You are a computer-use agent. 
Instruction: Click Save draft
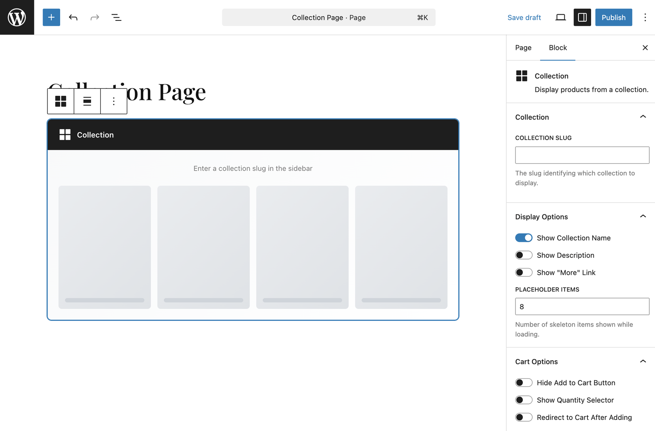524,18
